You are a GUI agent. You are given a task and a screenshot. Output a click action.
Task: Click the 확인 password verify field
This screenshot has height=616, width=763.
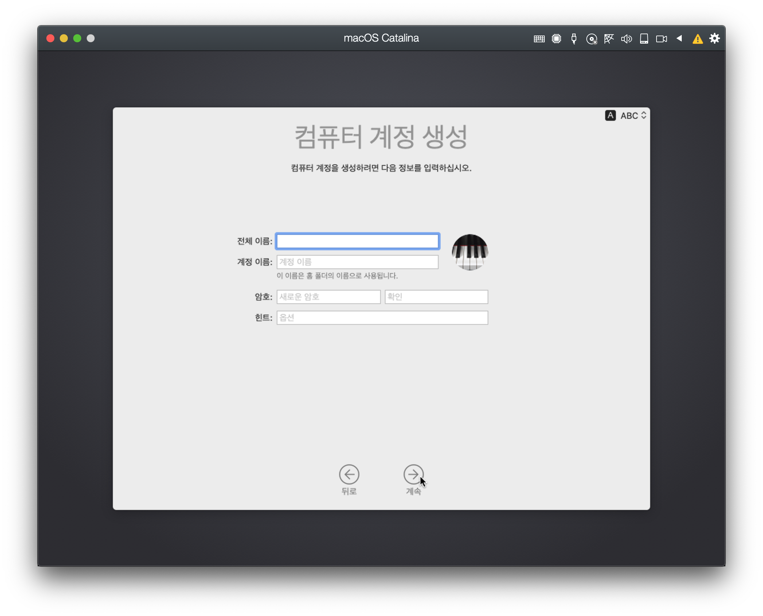coord(436,297)
